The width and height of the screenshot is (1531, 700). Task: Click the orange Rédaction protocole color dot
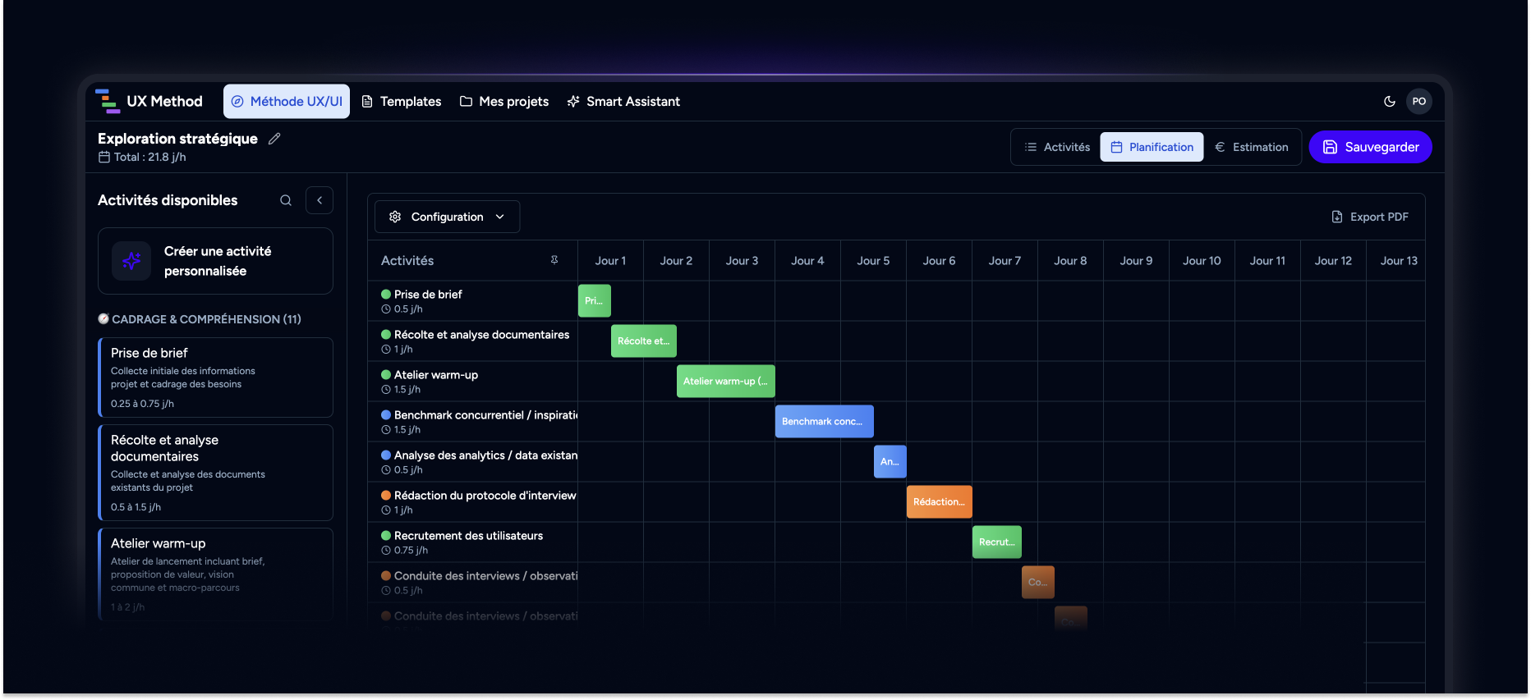coord(386,496)
